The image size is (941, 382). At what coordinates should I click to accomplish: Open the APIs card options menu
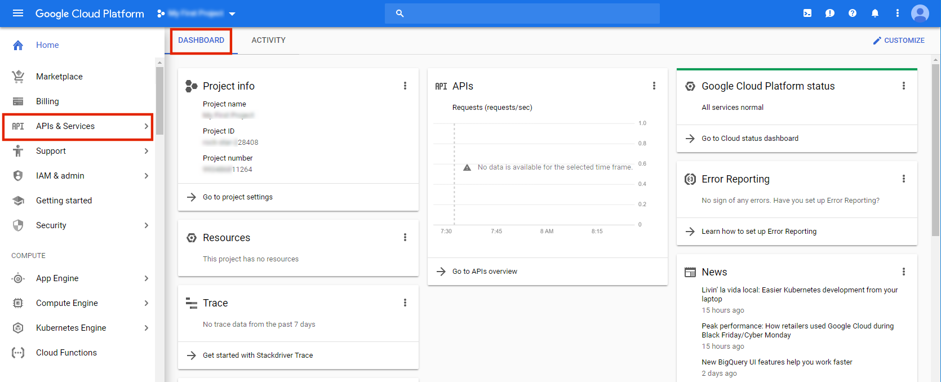[654, 86]
